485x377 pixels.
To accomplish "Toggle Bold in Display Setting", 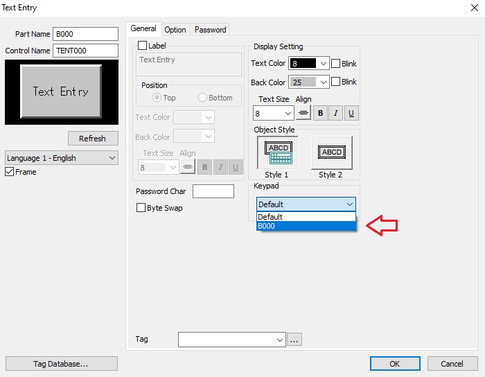I will tap(321, 113).
